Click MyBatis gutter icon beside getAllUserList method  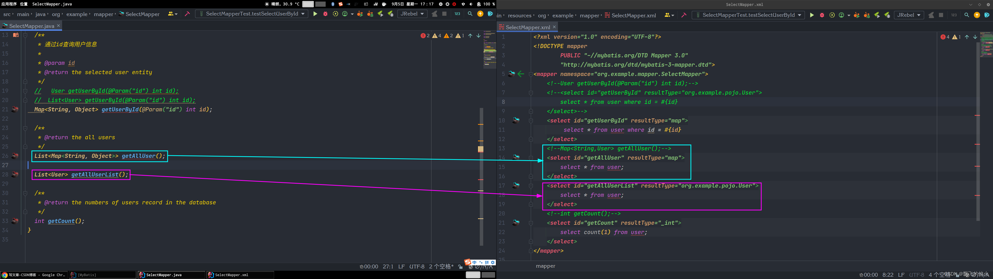pyautogui.click(x=15, y=174)
